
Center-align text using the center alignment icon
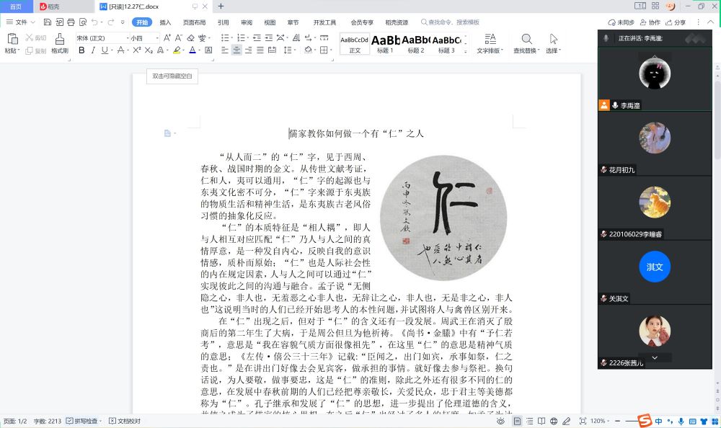[x=236, y=50]
